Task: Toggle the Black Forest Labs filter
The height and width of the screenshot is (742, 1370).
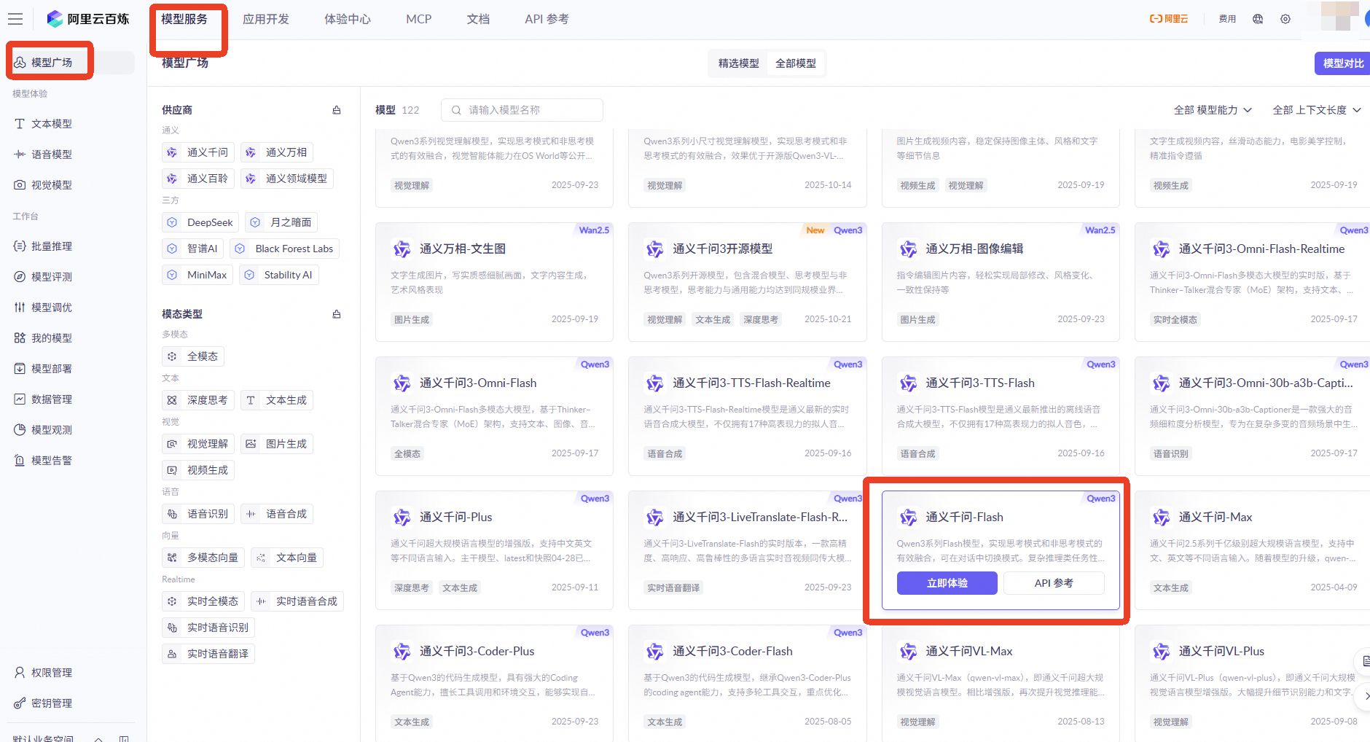Action: pyautogui.click(x=285, y=249)
